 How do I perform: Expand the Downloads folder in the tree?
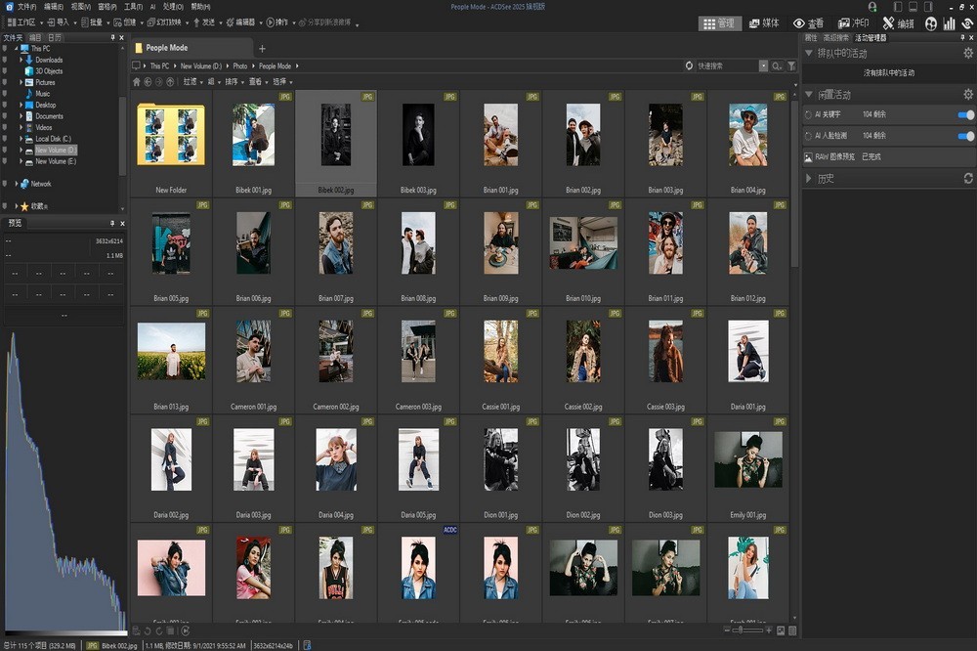pos(21,60)
